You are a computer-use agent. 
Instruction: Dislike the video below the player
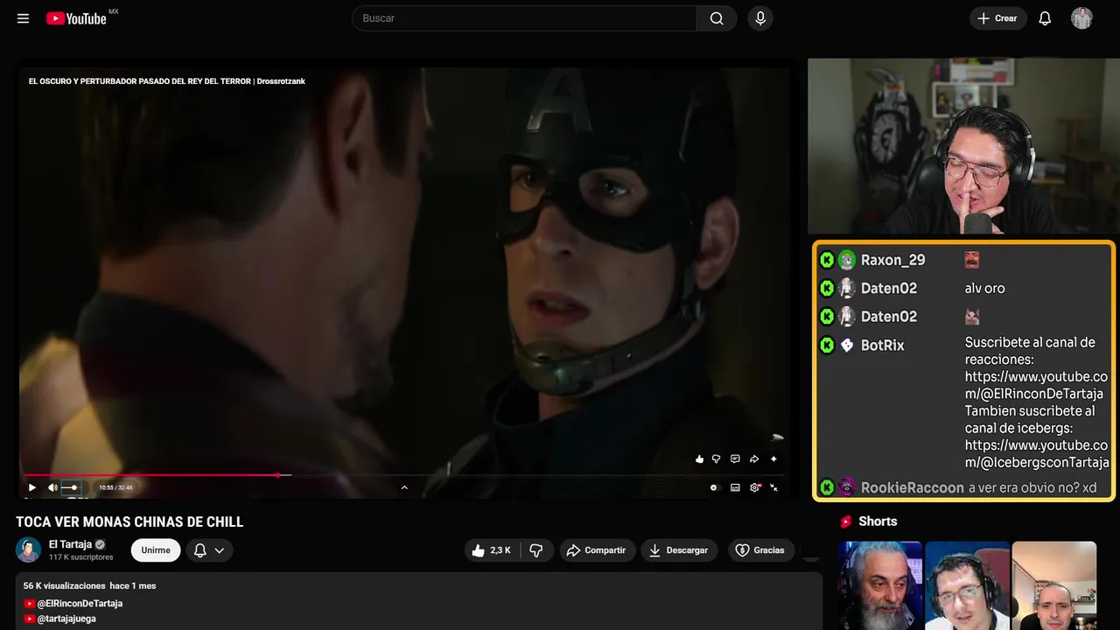coord(536,550)
